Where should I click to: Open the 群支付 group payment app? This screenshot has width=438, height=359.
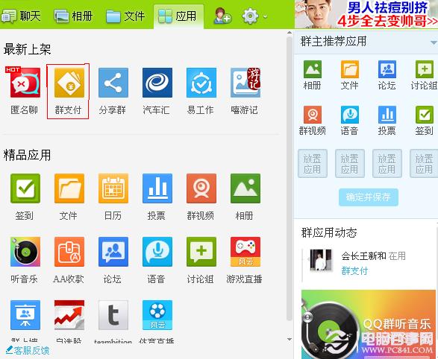pos(69,83)
